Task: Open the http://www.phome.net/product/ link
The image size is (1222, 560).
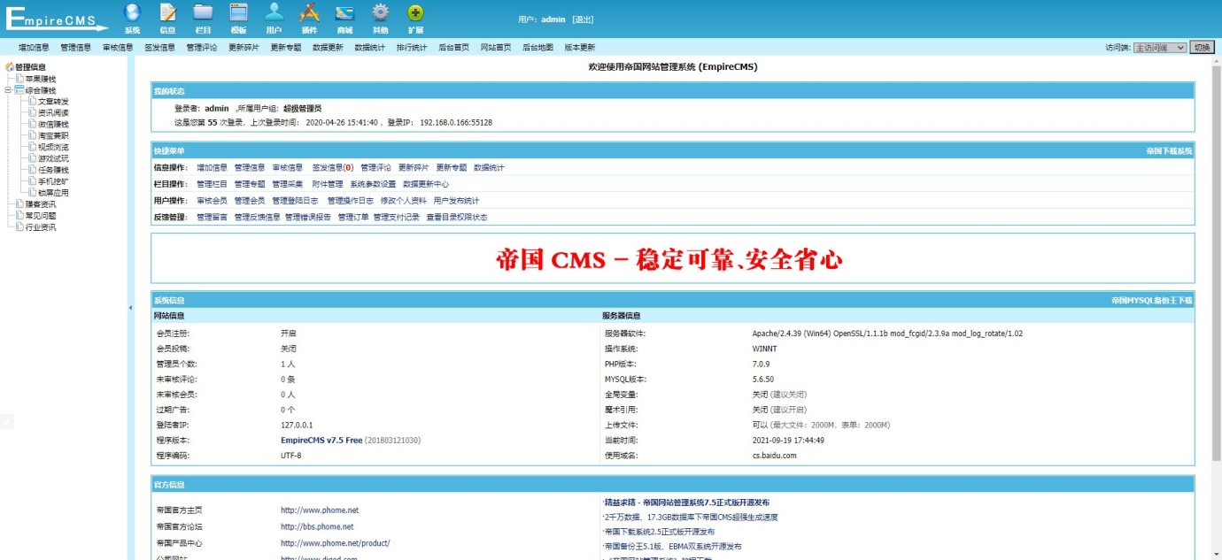Action: pyautogui.click(x=336, y=543)
